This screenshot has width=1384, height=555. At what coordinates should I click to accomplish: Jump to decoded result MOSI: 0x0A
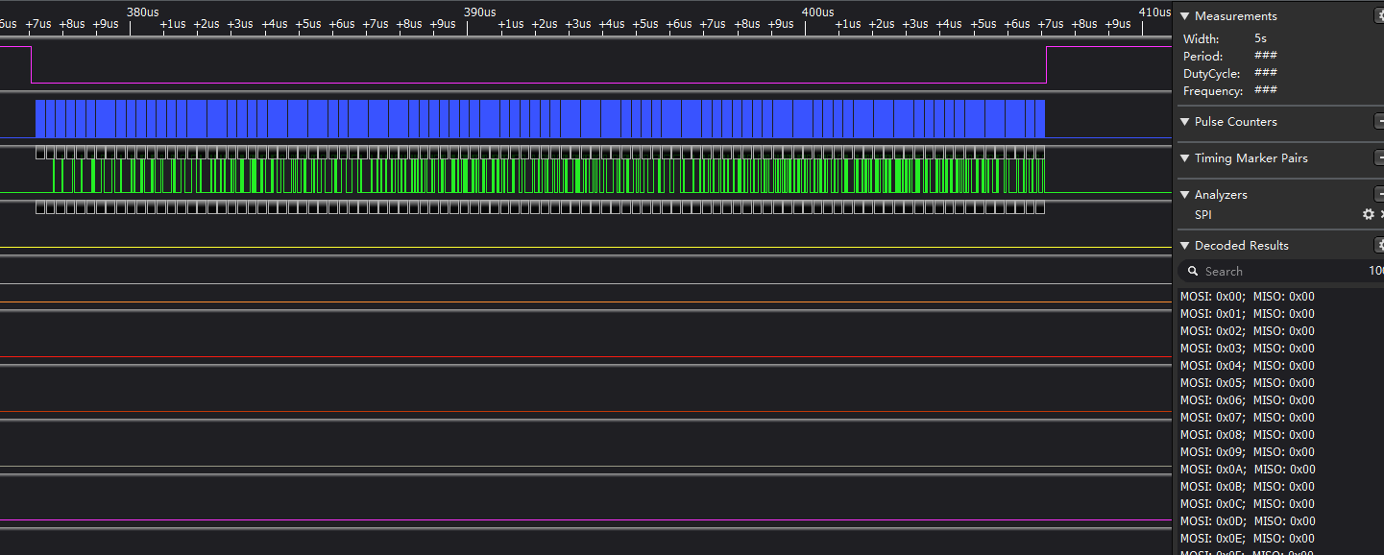click(1247, 470)
